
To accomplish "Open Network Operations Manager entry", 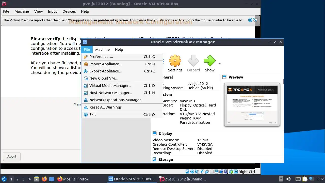I will tap(122, 100).
